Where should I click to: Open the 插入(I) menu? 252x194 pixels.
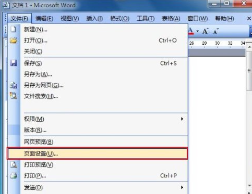94,18
